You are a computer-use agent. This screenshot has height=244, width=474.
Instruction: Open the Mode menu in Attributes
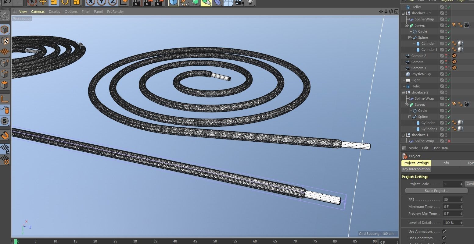pyautogui.click(x=413, y=148)
